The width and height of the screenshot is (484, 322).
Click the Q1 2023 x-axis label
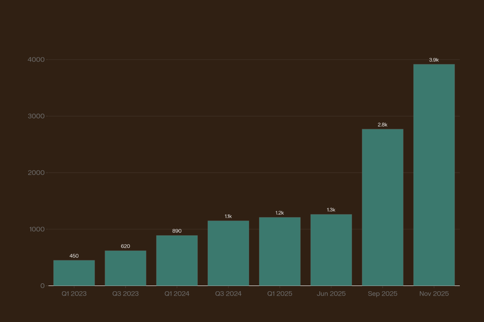(x=74, y=294)
